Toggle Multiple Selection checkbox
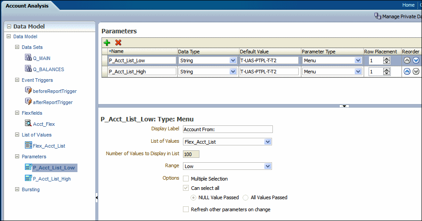The width and height of the screenshot is (422, 221). [186, 178]
